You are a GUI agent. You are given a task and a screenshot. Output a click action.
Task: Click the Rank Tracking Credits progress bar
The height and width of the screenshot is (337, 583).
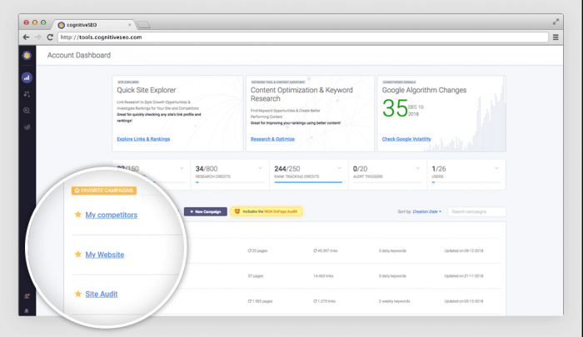[308, 182]
